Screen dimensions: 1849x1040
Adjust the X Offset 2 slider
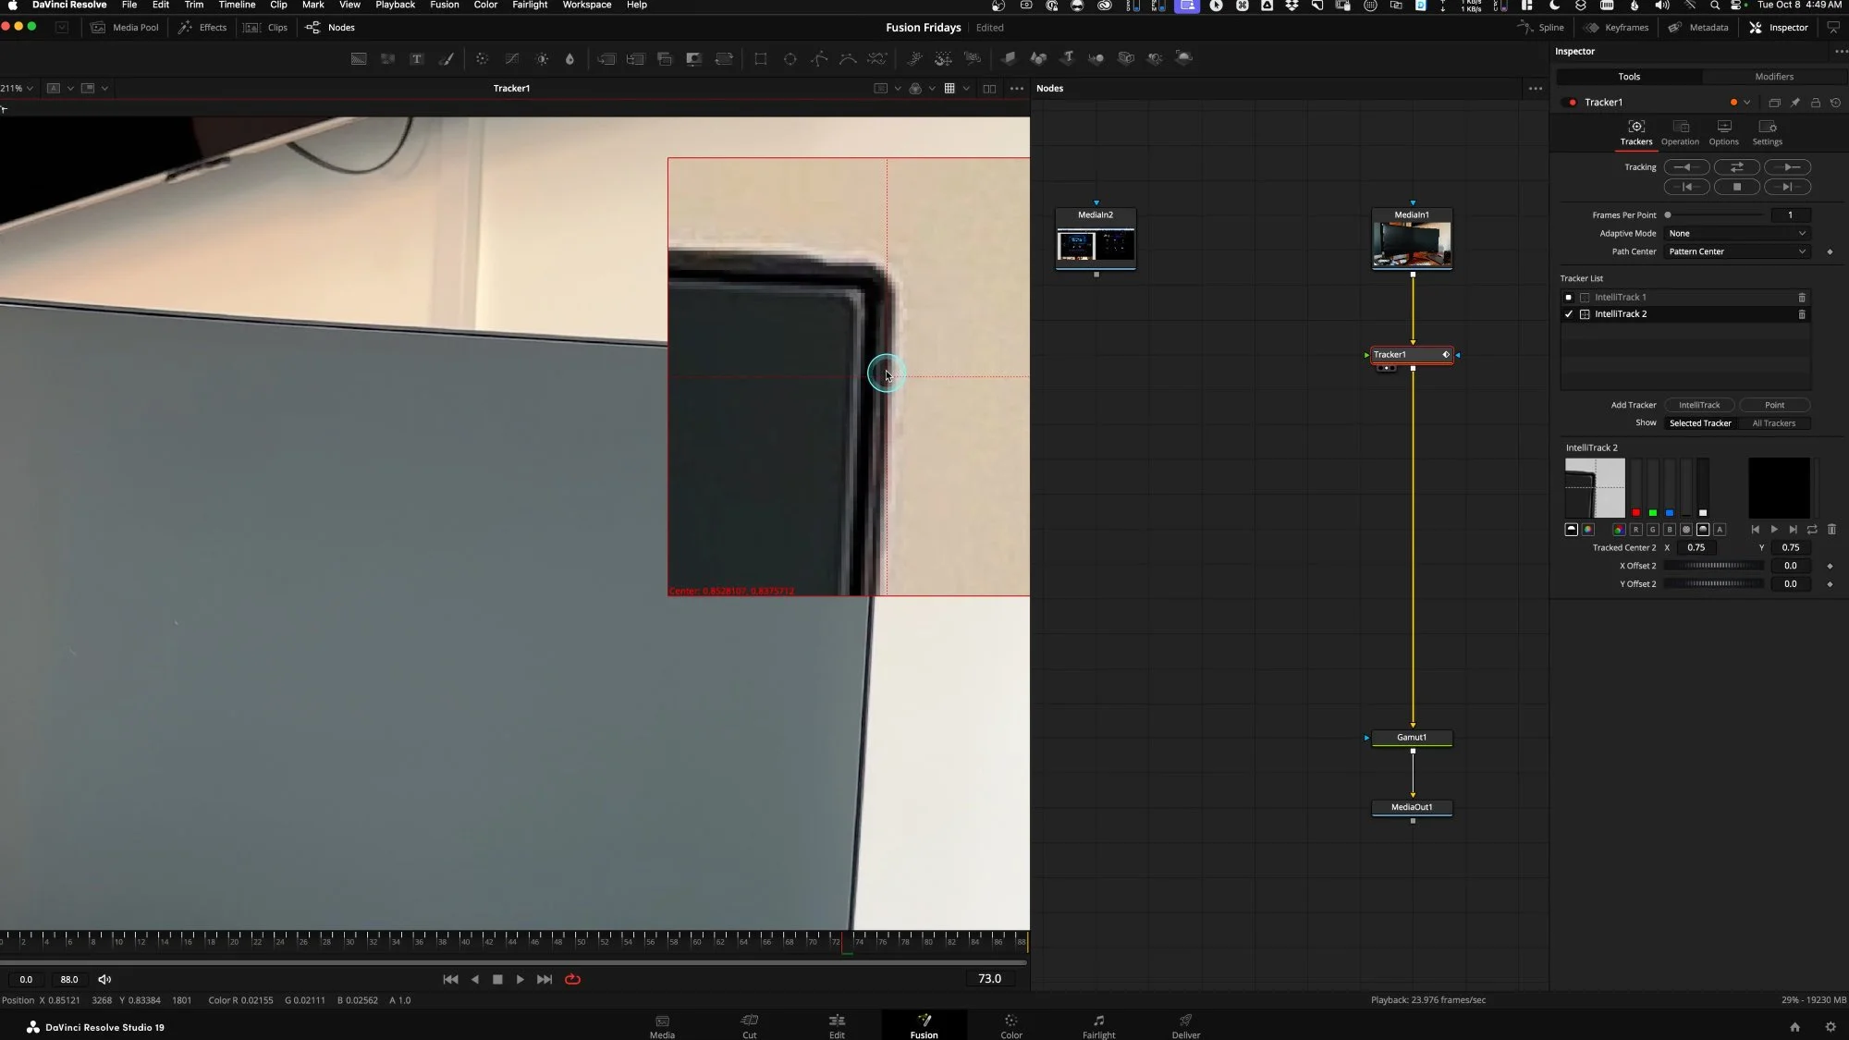click(1713, 566)
